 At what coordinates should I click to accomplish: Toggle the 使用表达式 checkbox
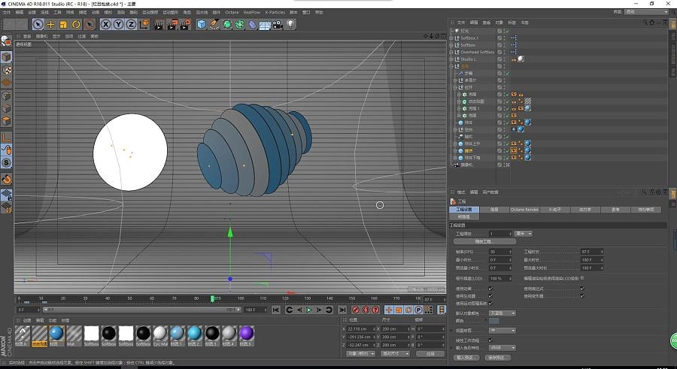[x=581, y=288]
